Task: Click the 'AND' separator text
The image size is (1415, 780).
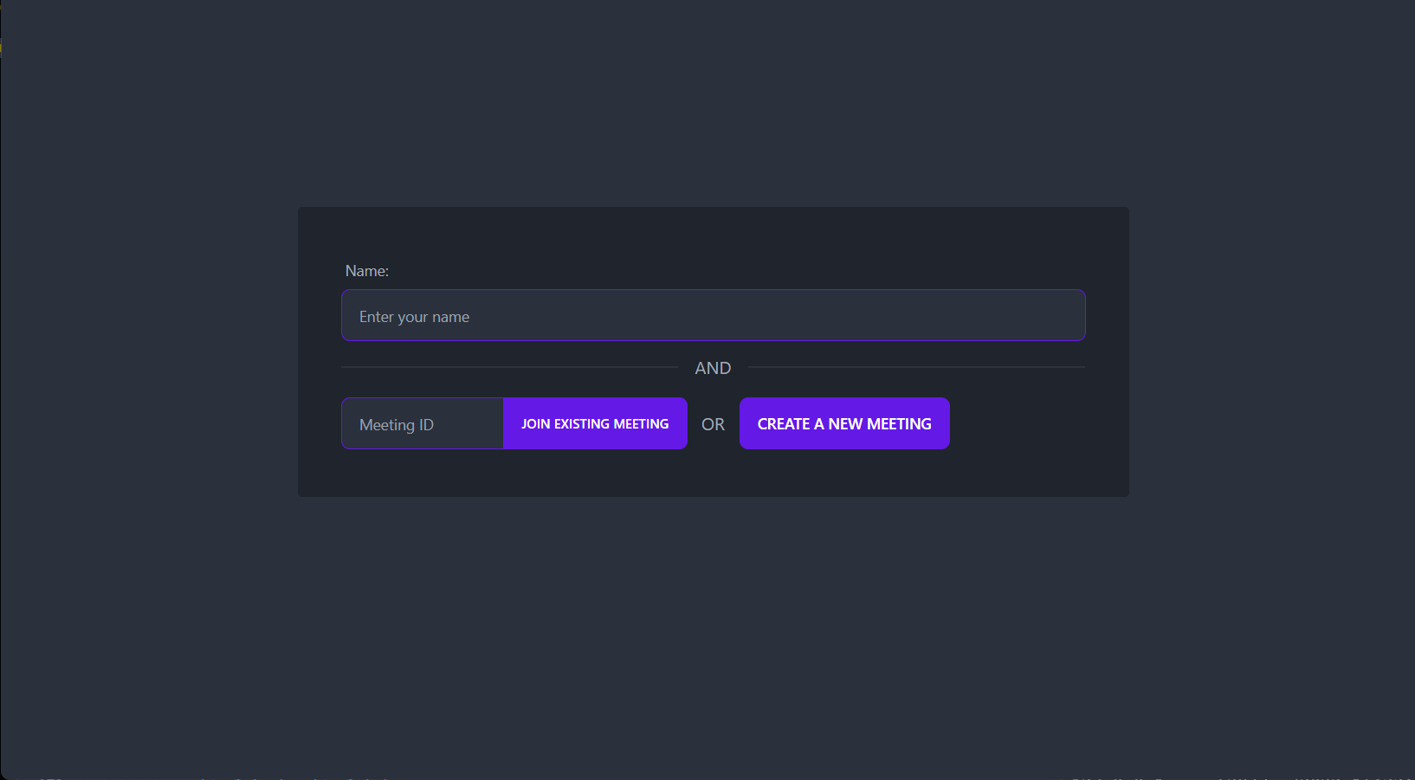Action: click(713, 368)
